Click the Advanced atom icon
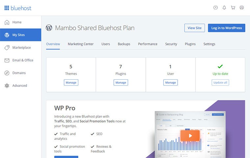Image resolution: width=250 pixels, height=158 pixels. (x=7, y=86)
